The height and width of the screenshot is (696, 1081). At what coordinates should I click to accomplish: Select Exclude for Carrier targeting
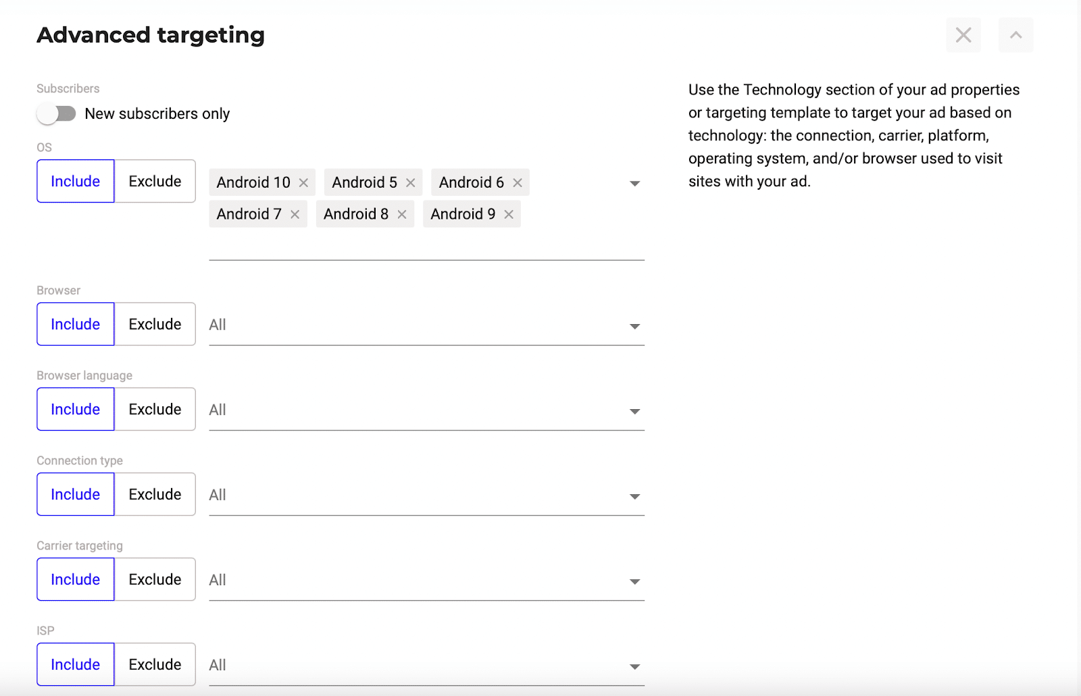155,579
